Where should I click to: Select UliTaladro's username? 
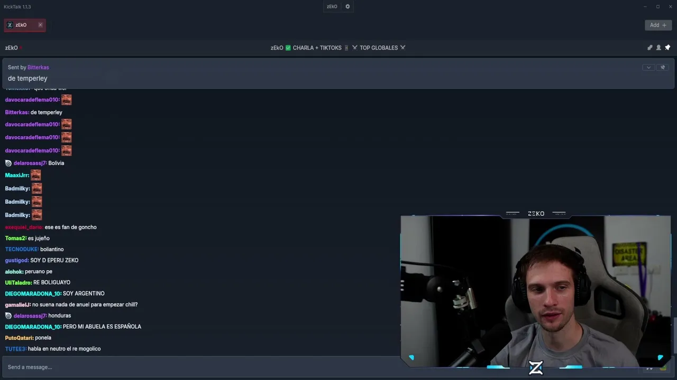(19, 282)
